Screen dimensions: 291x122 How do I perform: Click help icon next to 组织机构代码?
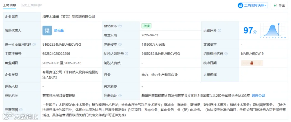(226, 54)
